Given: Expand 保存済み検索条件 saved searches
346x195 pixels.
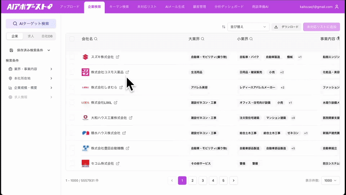Looking at the screenshot, I should tap(31, 50).
